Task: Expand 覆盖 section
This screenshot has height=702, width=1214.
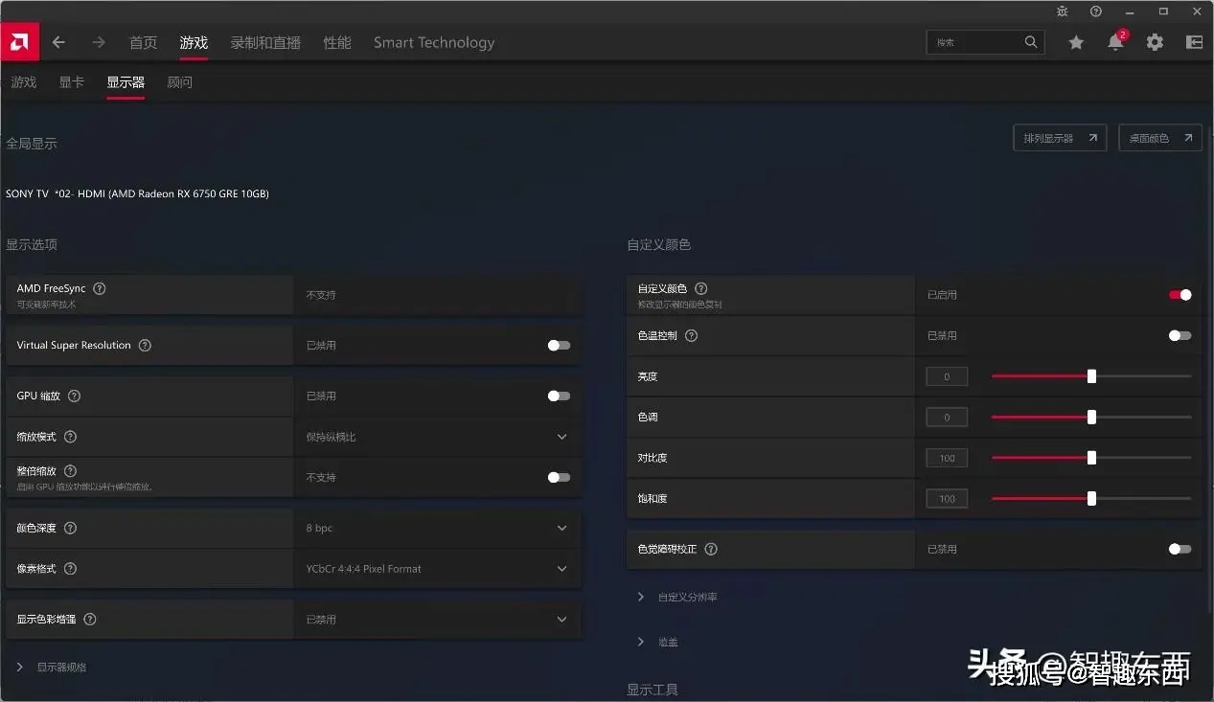Action: click(x=657, y=642)
